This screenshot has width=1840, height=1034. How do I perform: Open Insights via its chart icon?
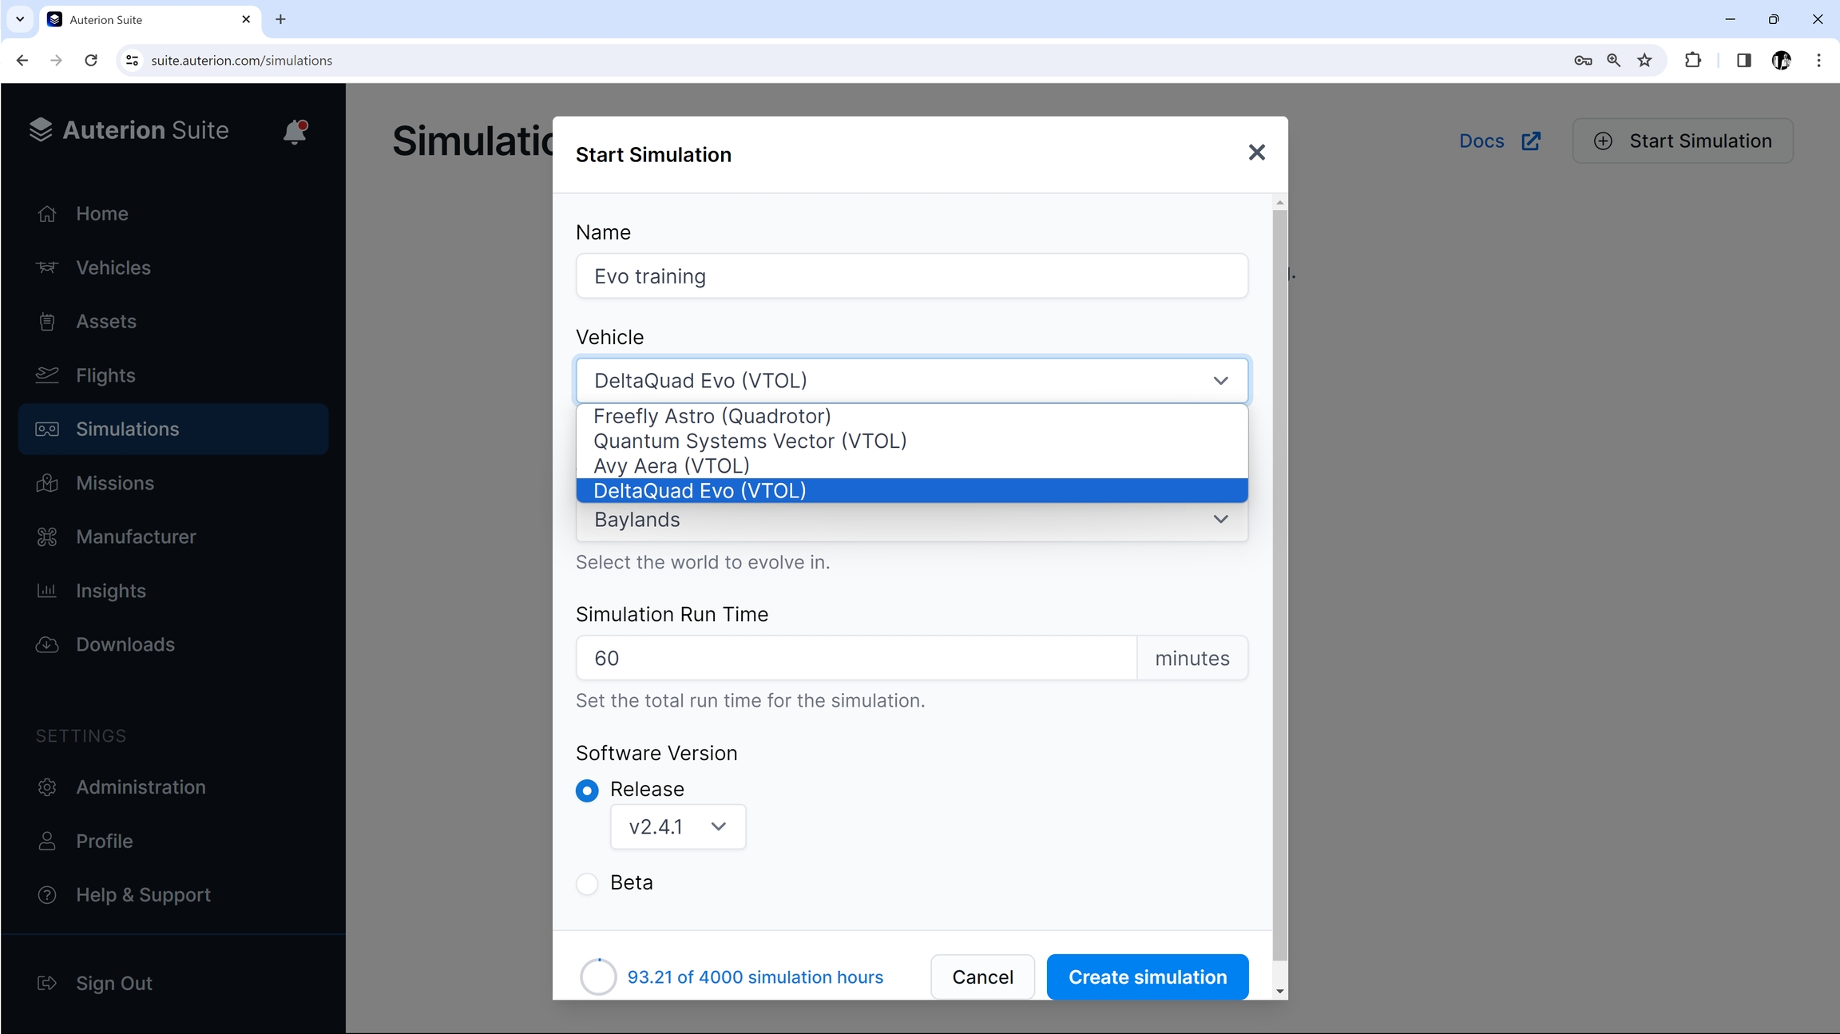(x=47, y=591)
